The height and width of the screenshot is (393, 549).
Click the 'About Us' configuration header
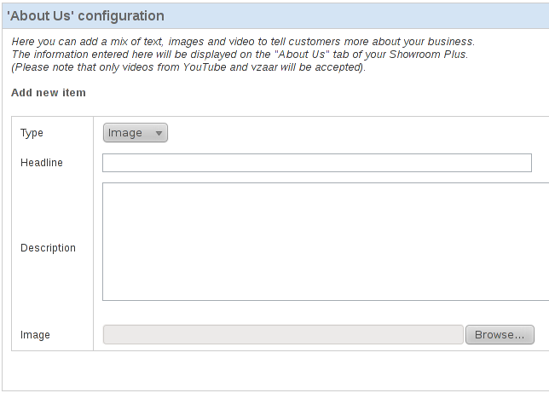(85, 15)
